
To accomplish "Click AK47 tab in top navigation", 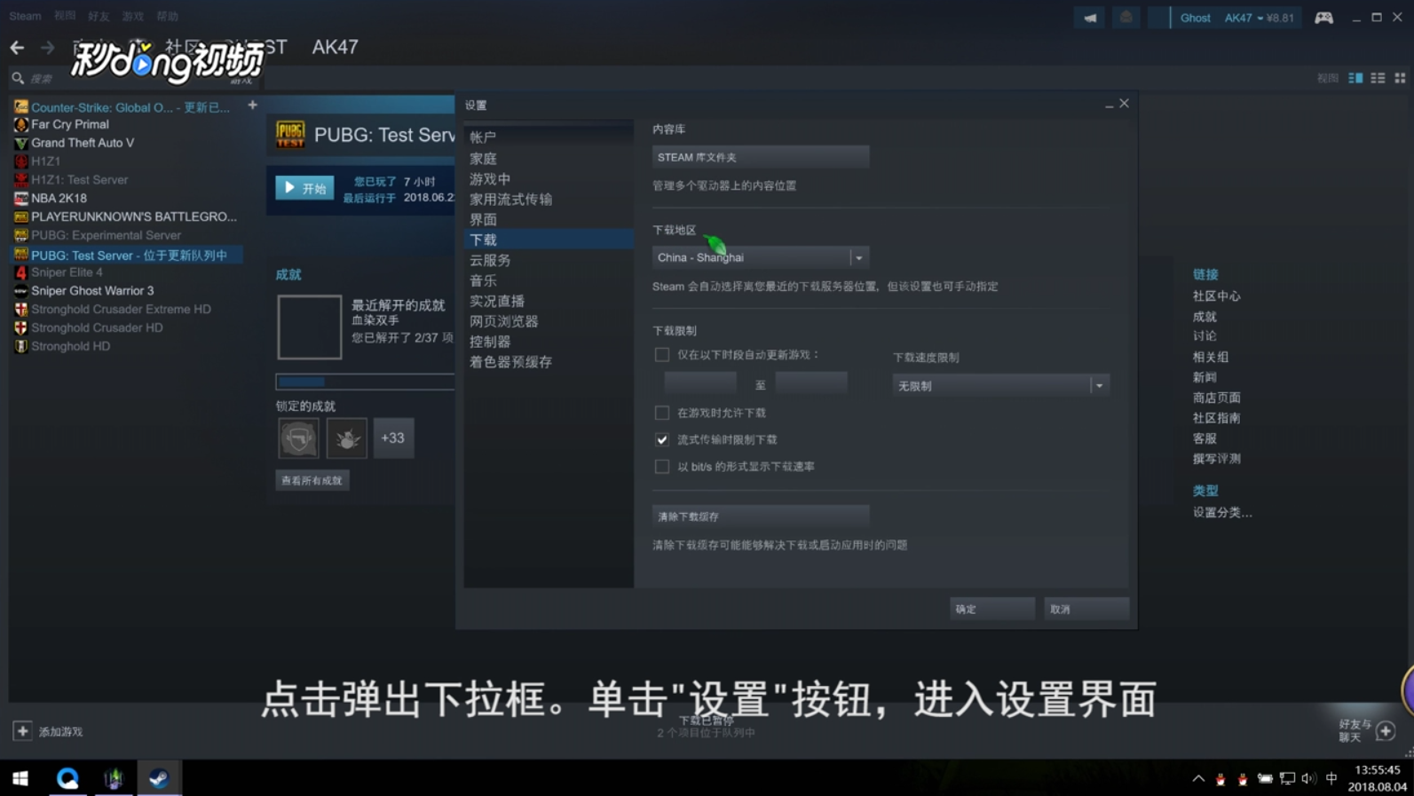I will [x=335, y=47].
